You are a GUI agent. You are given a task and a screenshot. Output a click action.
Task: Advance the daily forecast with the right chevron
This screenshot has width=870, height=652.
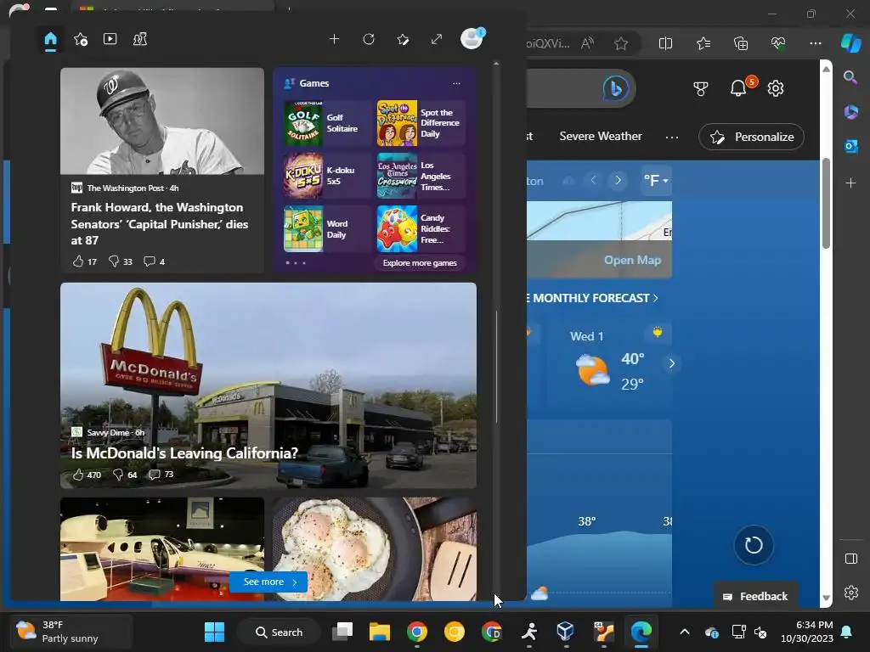[671, 363]
